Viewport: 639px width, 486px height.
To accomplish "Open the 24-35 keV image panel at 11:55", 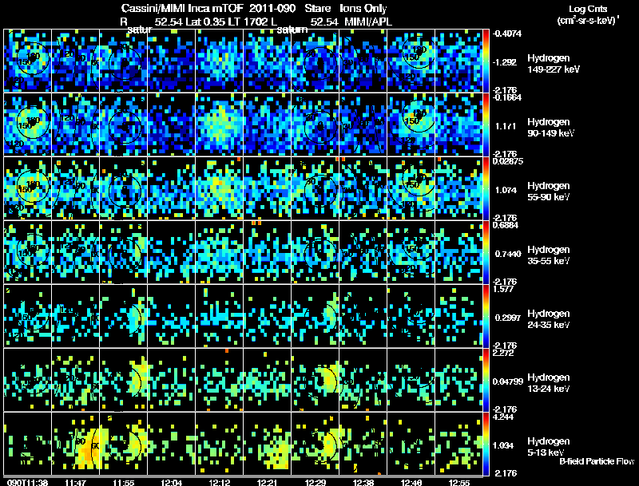I will click(124, 316).
